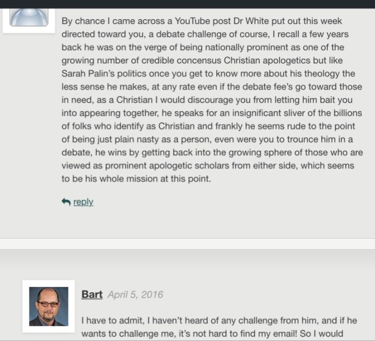Click the white frame around Bart's photo
The height and width of the screenshot is (341, 375).
click(48, 306)
